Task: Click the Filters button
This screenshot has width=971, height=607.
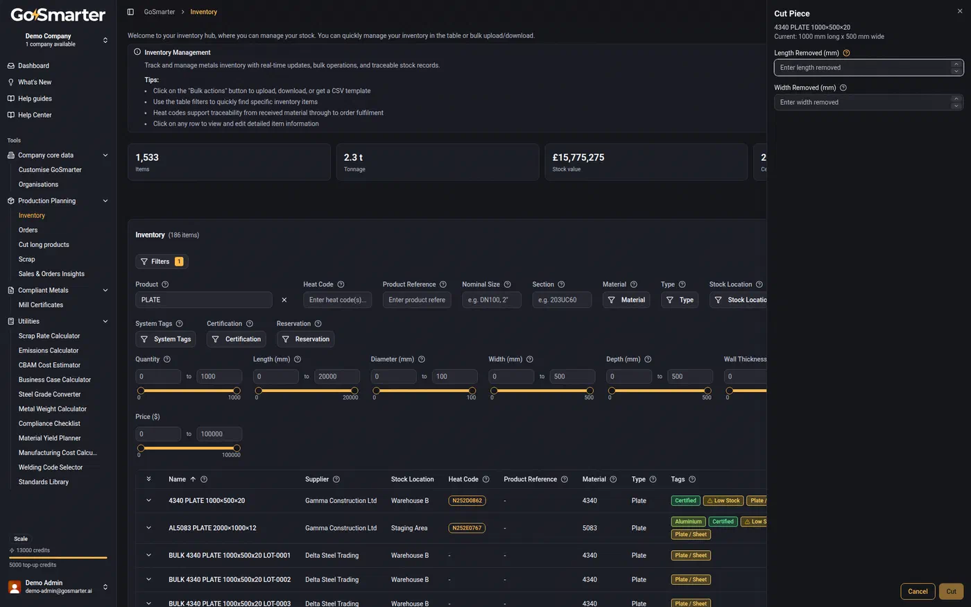Action: (x=162, y=262)
